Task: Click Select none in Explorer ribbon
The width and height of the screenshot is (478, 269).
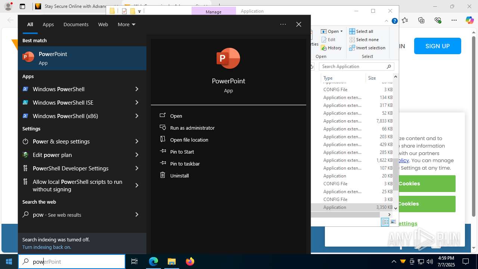Action: [x=364, y=40]
